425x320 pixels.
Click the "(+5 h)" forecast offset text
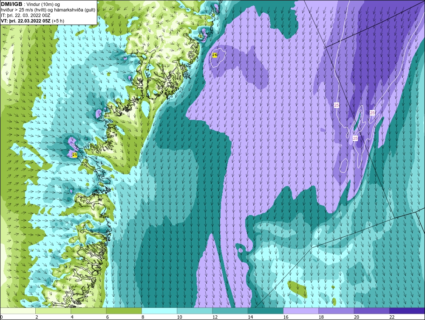coord(58,20)
